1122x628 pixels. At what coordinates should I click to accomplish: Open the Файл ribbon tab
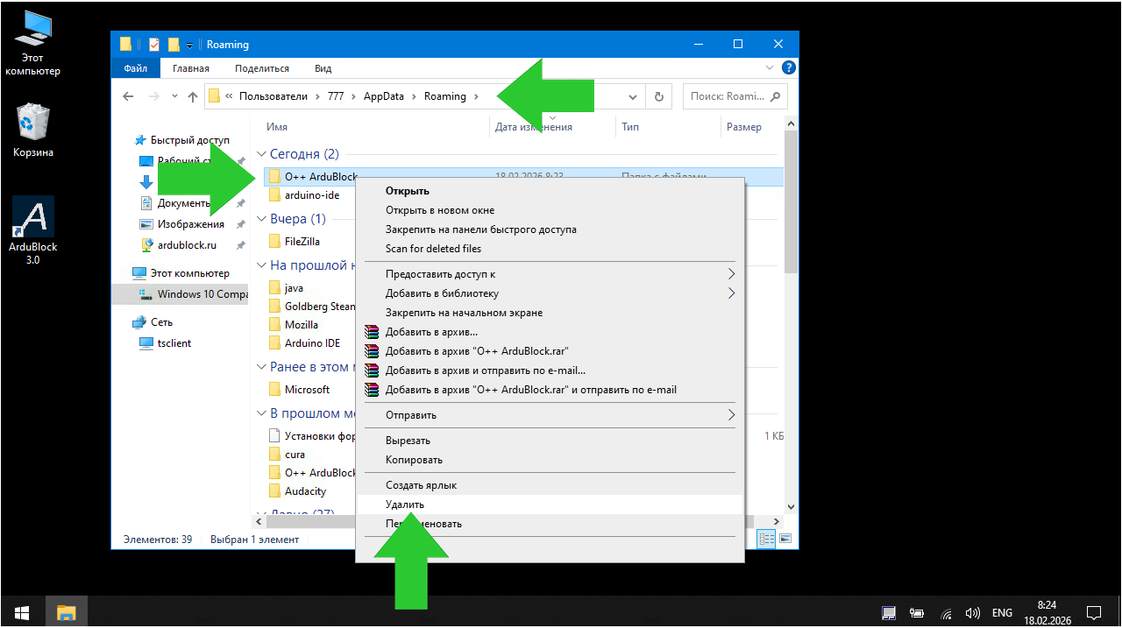coord(135,68)
